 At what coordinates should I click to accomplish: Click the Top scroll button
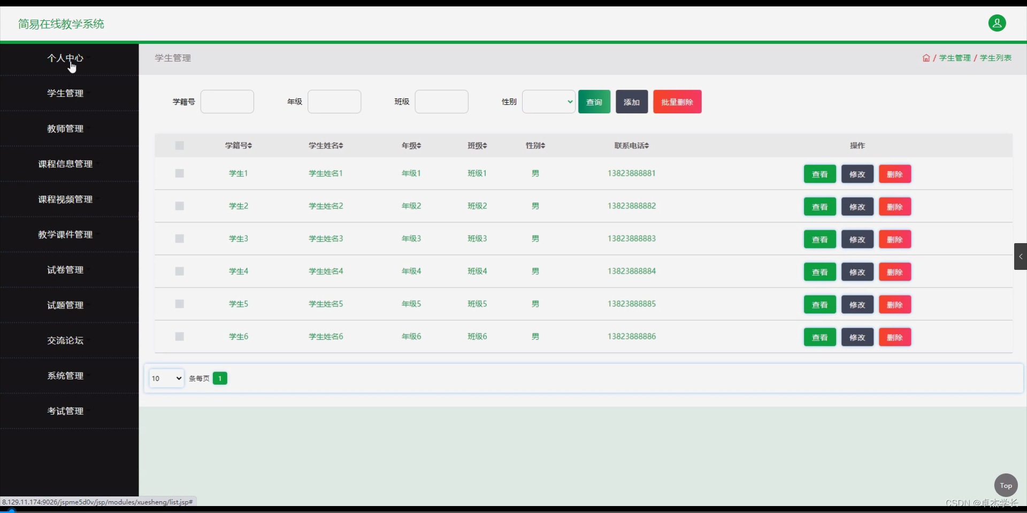click(1006, 485)
